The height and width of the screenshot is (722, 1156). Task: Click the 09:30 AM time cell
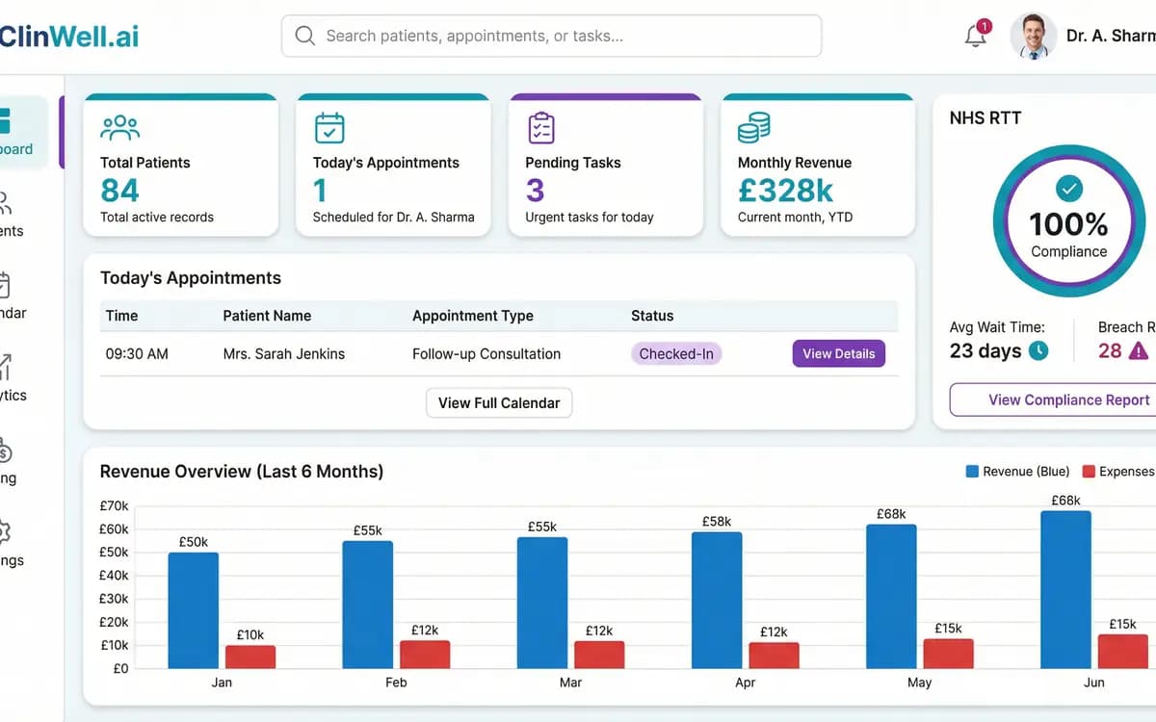tap(137, 353)
